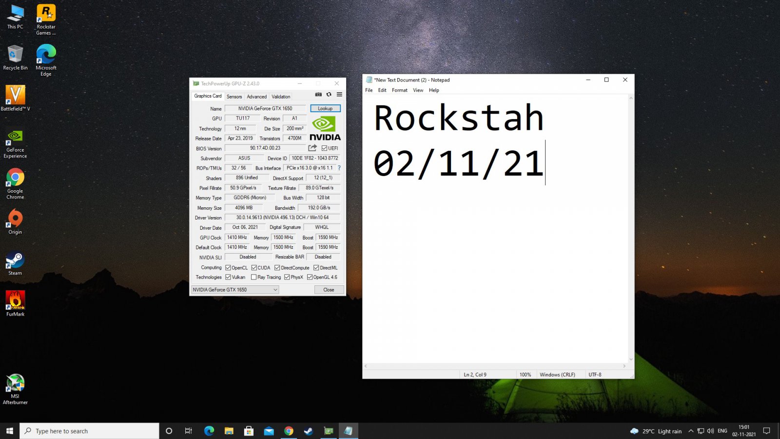Image resolution: width=780 pixels, height=439 pixels.
Task: Open Rockstar Games launcher icon
Action: tap(46, 20)
